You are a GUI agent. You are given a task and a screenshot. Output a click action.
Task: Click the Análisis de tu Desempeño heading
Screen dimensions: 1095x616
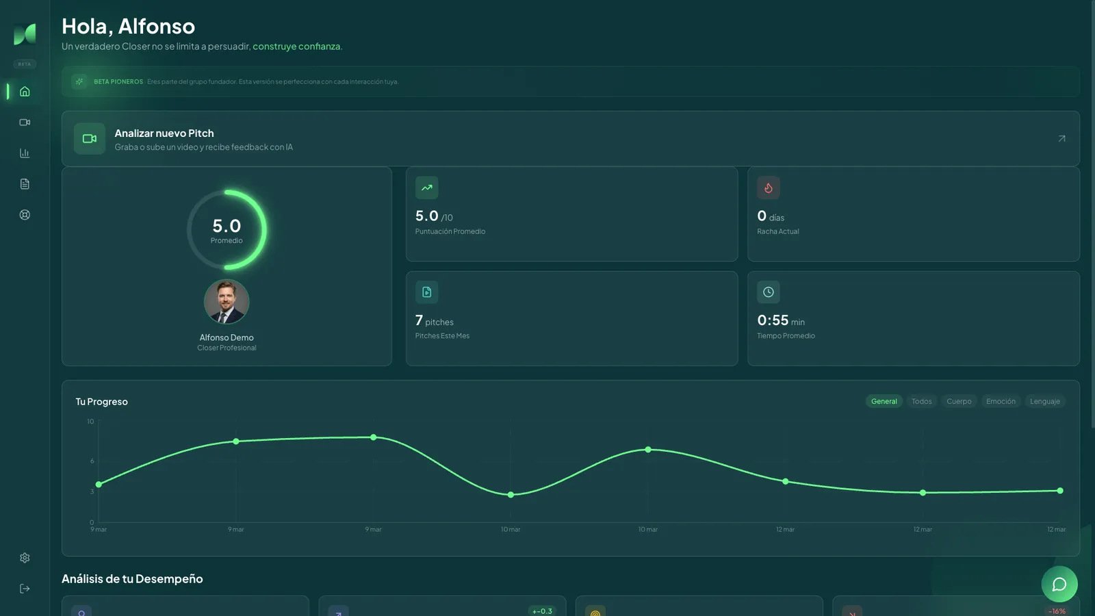pos(132,579)
